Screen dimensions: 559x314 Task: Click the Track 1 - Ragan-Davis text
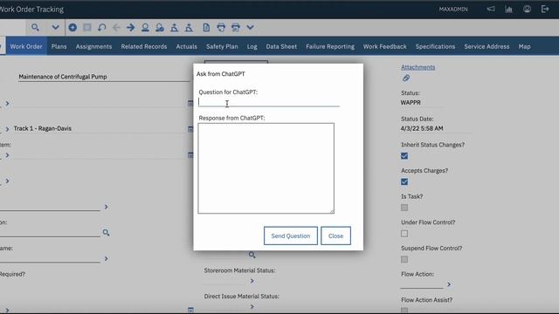(x=43, y=128)
